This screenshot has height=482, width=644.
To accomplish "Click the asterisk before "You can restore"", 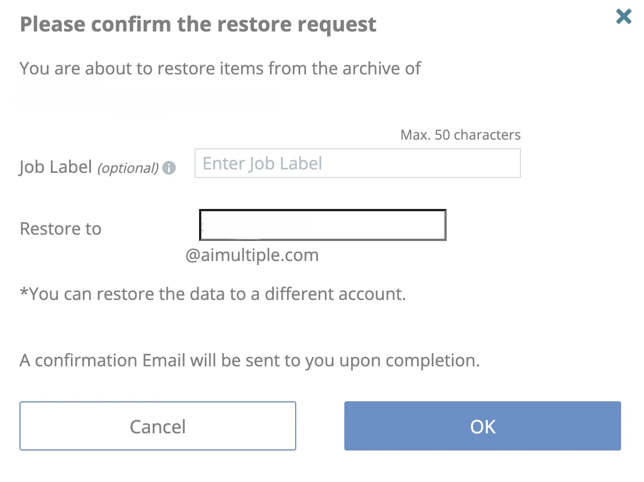I will click(x=23, y=293).
